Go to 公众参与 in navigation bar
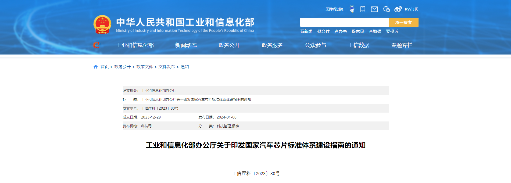The image size is (511, 183). click(x=315, y=45)
